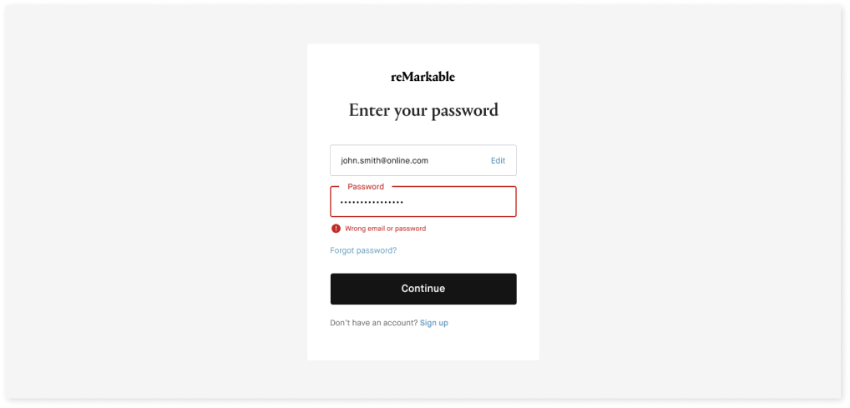Screen dimensions: 850x408
Task: Click Edit to change the email
Action: (x=498, y=160)
